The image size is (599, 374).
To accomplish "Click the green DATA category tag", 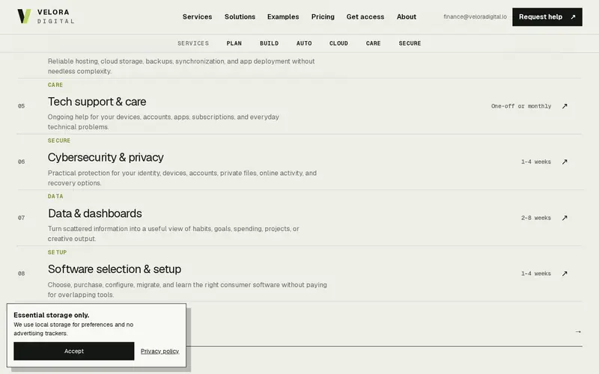I will 55,196.
